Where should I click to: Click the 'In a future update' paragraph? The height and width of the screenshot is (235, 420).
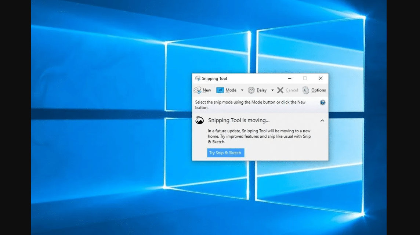tap(259, 136)
